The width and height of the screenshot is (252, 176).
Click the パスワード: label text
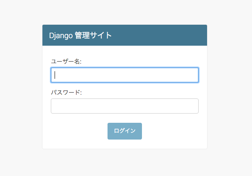point(66,93)
